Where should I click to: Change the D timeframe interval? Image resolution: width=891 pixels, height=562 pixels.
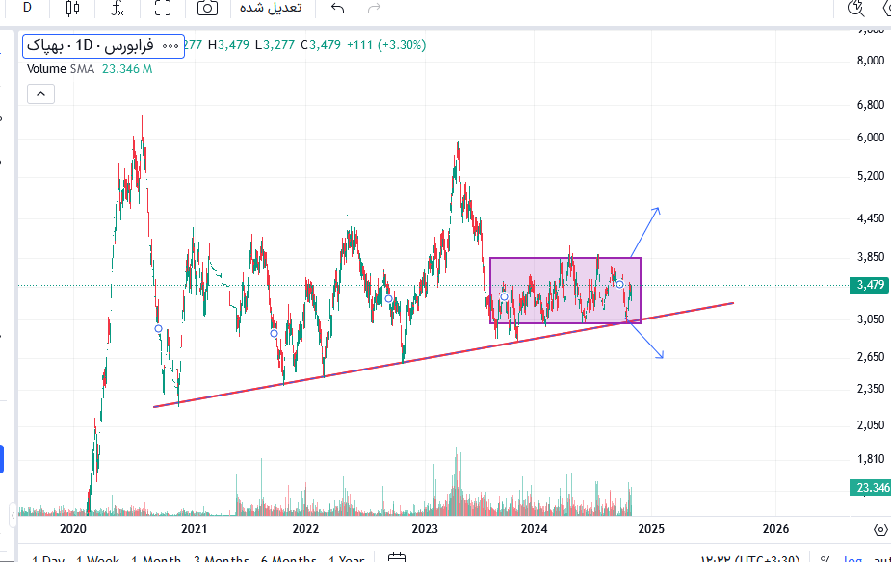[27, 8]
